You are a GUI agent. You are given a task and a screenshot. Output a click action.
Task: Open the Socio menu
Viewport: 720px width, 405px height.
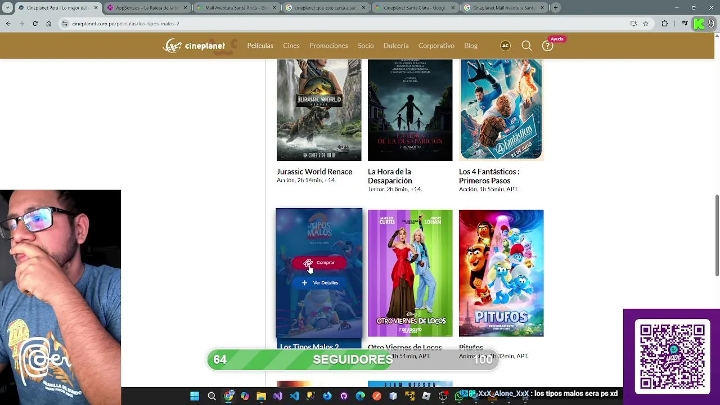click(x=366, y=46)
